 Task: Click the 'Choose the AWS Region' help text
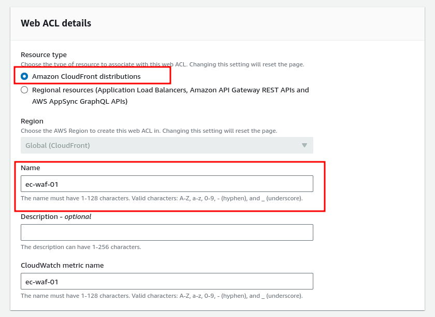click(149, 131)
